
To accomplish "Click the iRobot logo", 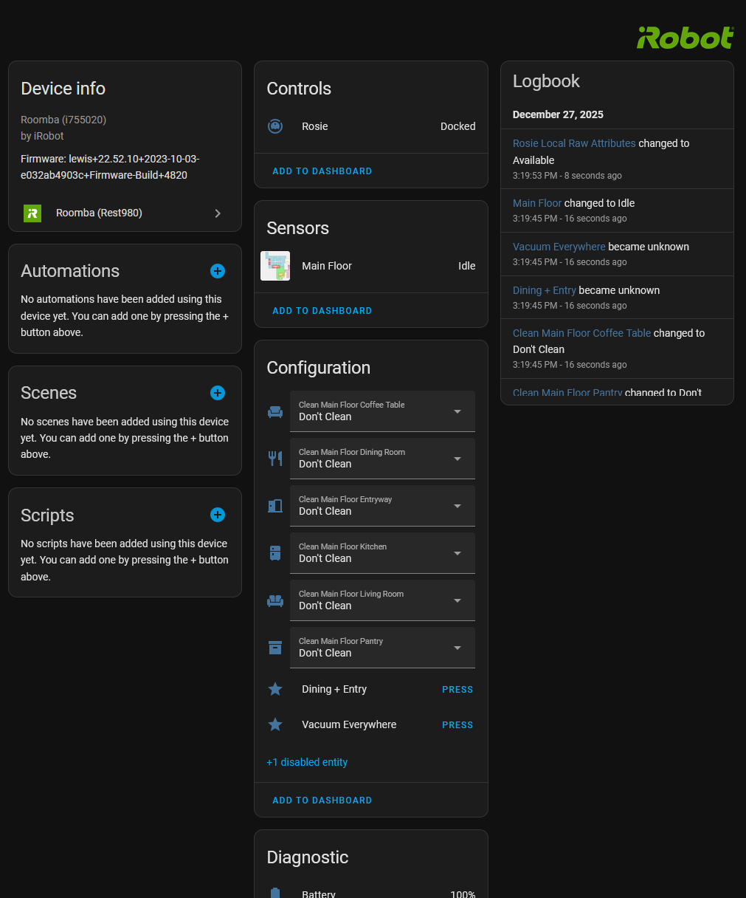I will [x=685, y=38].
